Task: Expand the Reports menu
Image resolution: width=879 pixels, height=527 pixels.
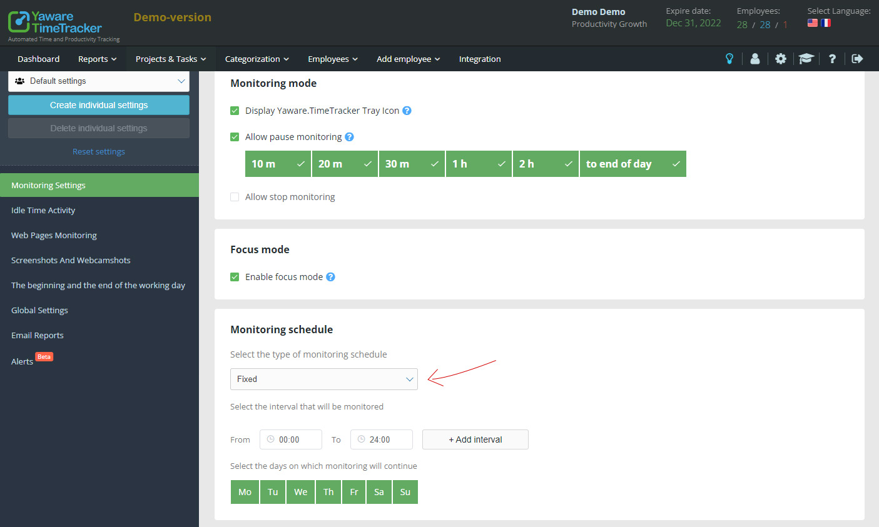Action: [x=98, y=59]
